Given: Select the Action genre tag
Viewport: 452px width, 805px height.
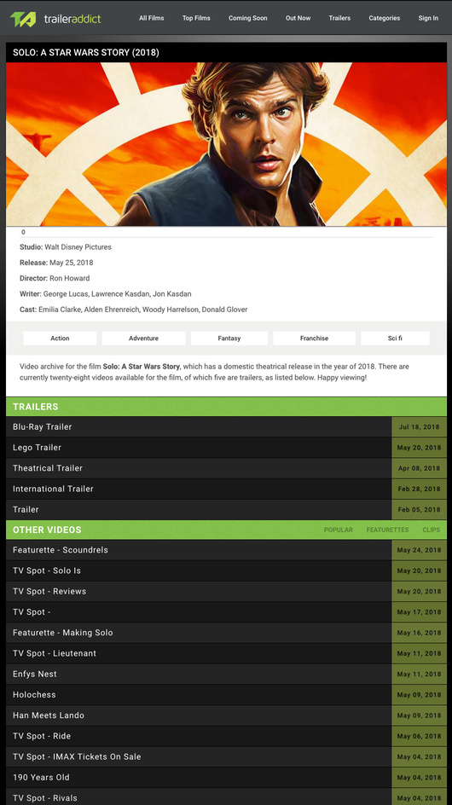Looking at the screenshot, I should [60, 339].
